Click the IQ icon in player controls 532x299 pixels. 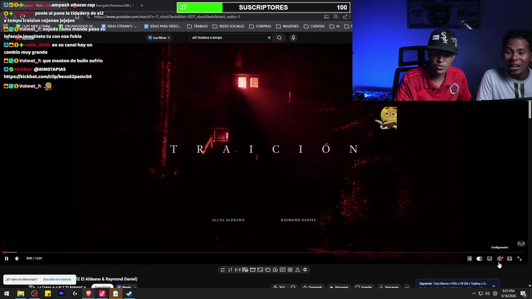tap(469, 259)
